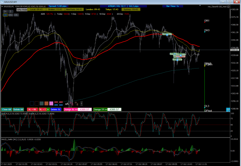Select the Buy trade marker near top

(x=167, y=34)
